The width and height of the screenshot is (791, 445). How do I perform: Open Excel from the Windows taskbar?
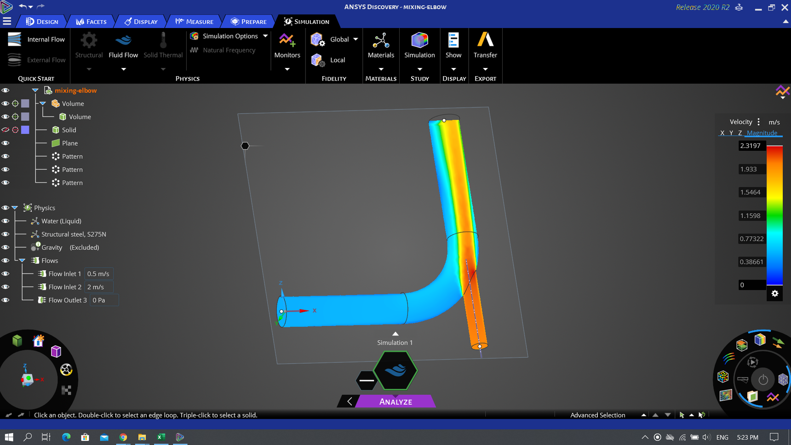pos(161,437)
